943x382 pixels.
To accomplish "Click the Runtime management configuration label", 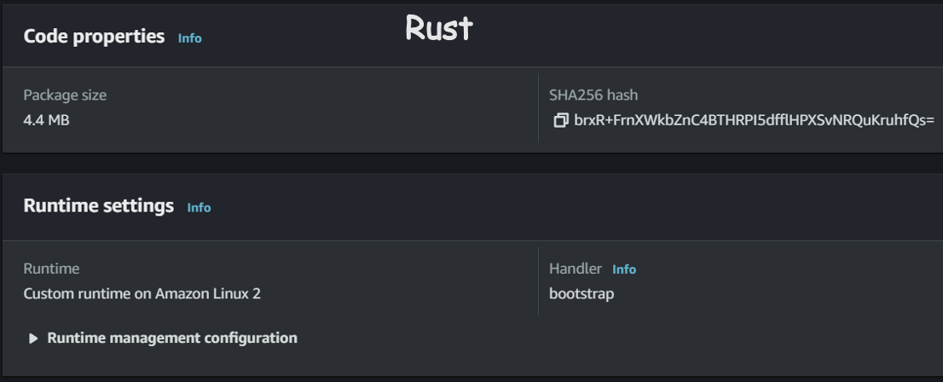I will (172, 338).
